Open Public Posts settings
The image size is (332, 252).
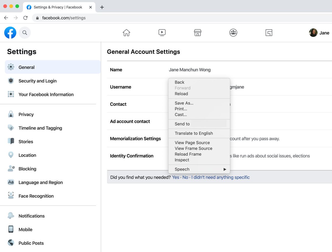click(x=53, y=243)
